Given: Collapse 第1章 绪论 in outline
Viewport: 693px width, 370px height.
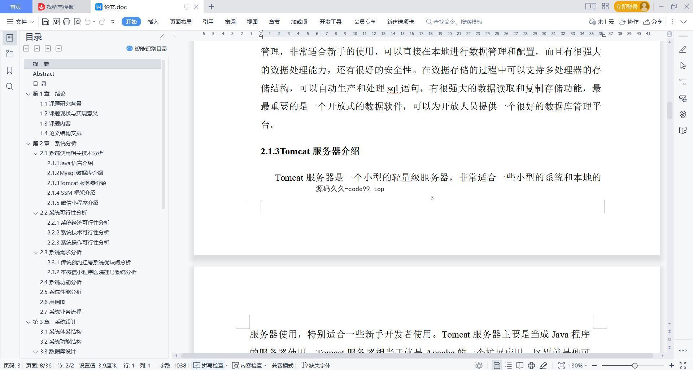Looking at the screenshot, I should tap(29, 94).
